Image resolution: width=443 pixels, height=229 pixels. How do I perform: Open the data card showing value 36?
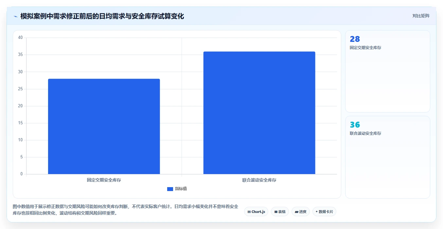click(388, 157)
